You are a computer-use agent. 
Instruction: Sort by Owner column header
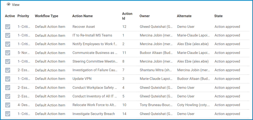[x=144, y=16]
